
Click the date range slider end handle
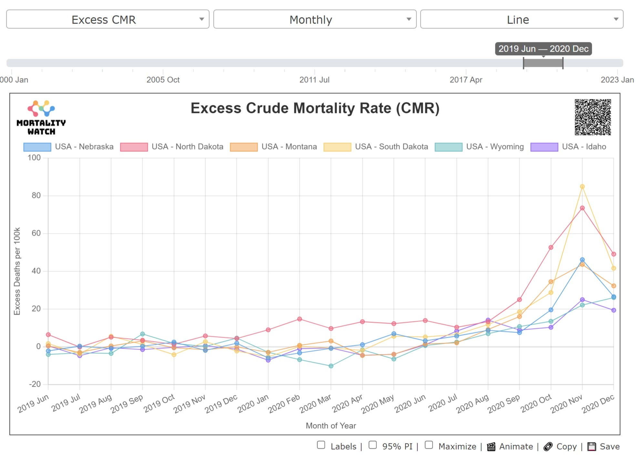563,63
